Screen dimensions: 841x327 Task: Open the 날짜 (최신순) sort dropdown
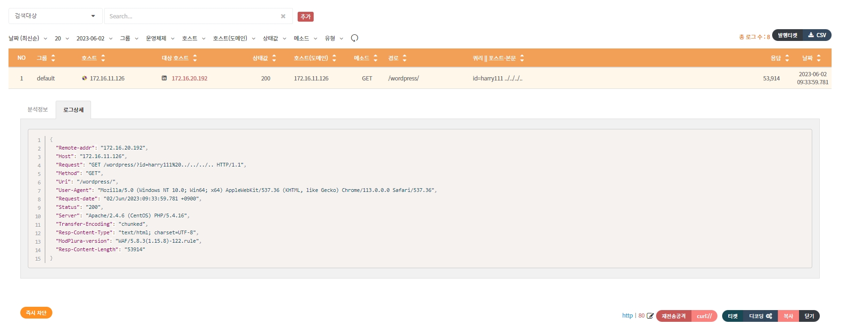28,38
